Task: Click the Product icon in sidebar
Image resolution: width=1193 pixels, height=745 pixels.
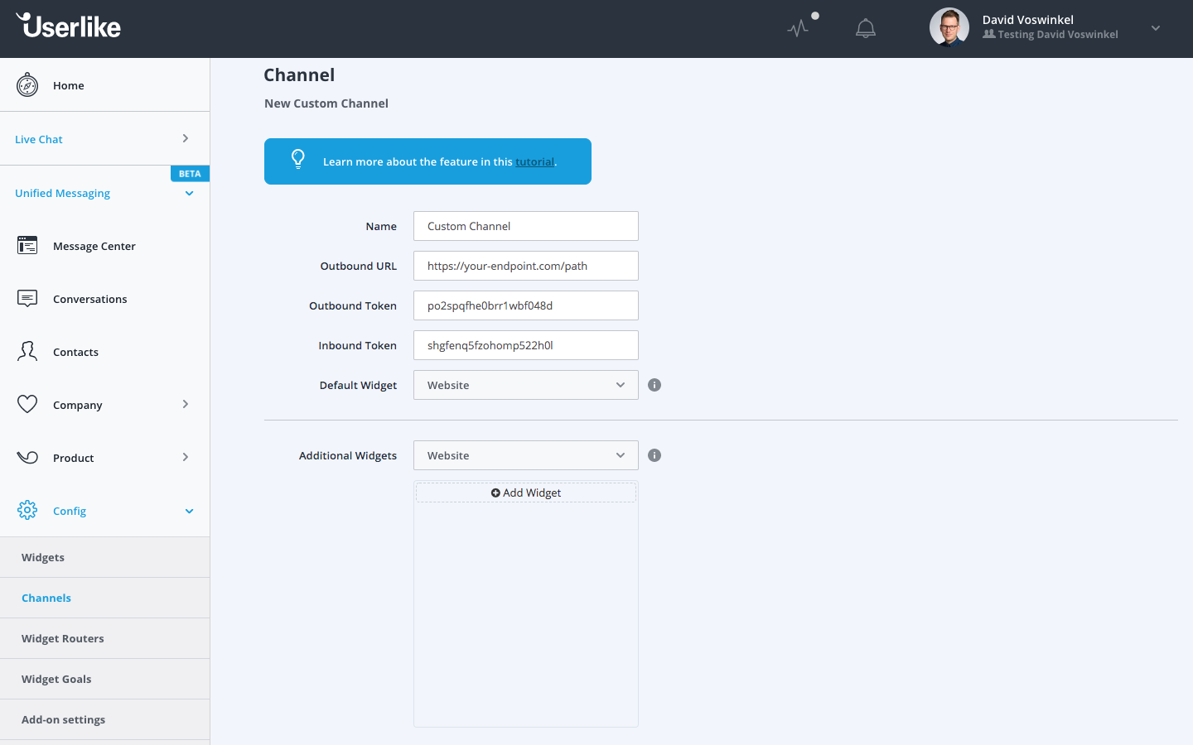Action: [x=27, y=458]
